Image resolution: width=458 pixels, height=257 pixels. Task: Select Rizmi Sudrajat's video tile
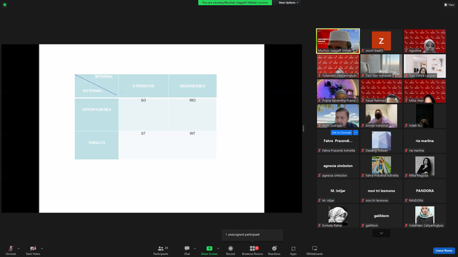(338, 116)
